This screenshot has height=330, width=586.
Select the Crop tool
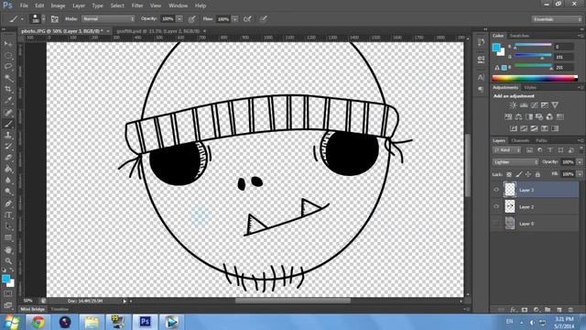8,89
